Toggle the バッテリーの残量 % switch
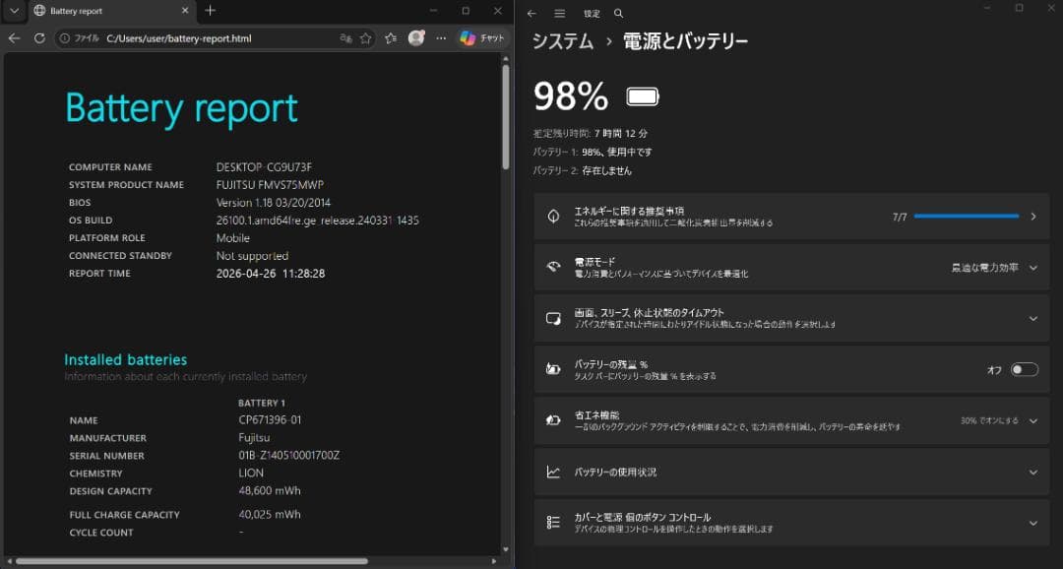The height and width of the screenshot is (569, 1063). (1024, 369)
